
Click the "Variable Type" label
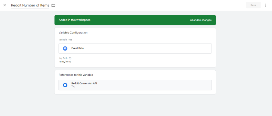[x=65, y=40]
